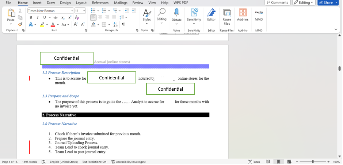This screenshot has width=343, height=165.
Task: Sort the selection alphabetically
Action: coord(115,24)
